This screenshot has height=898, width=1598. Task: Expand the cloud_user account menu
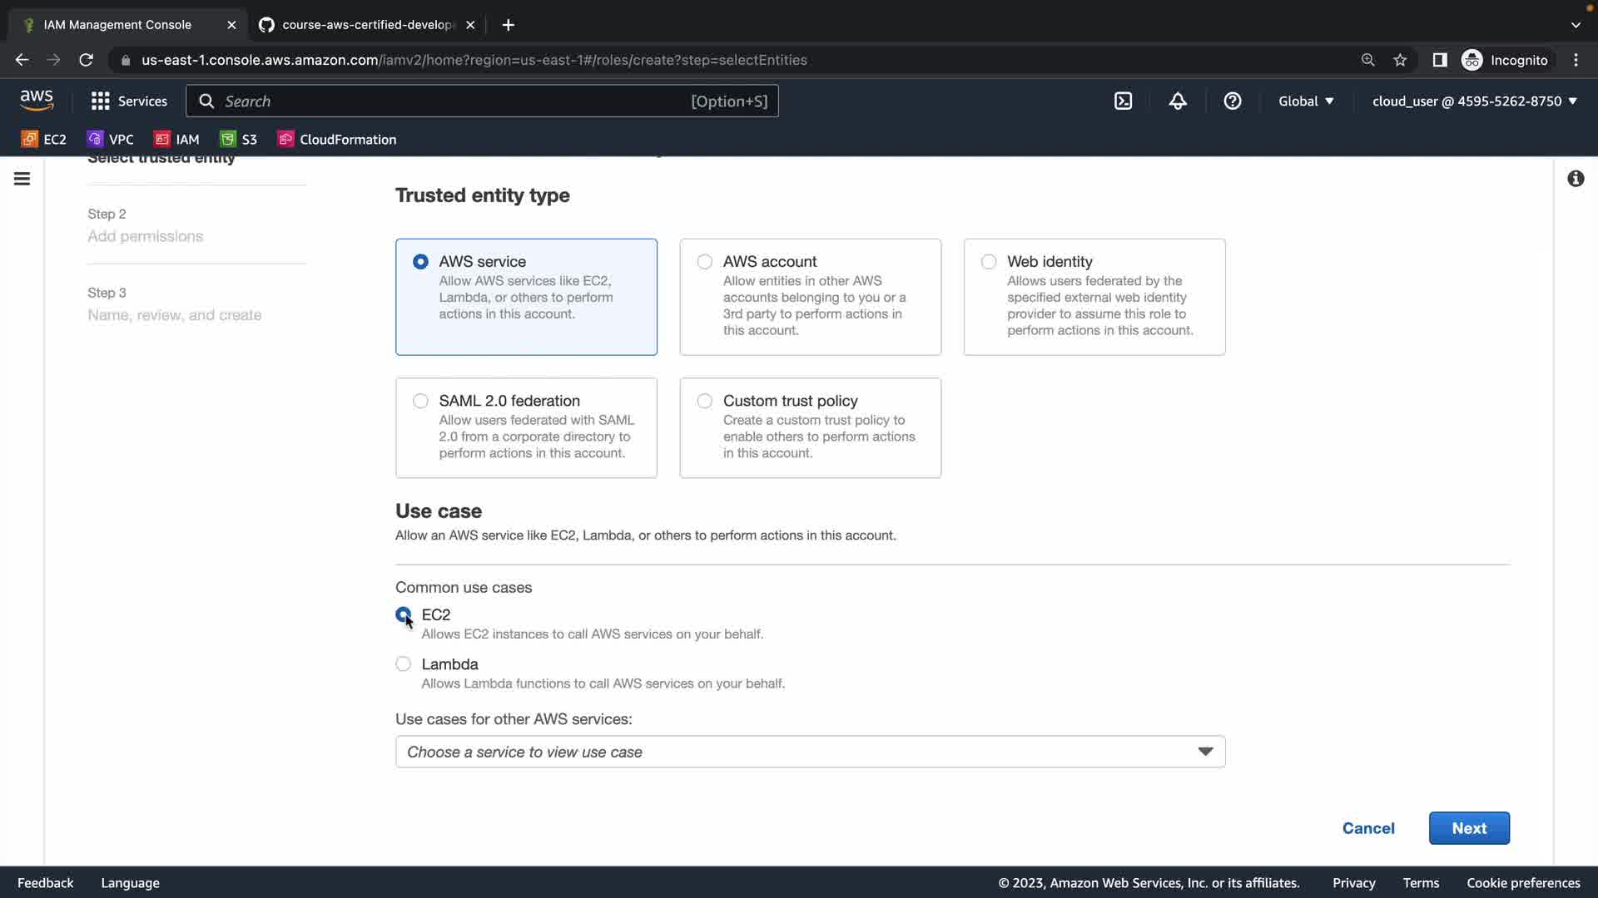[1474, 101]
